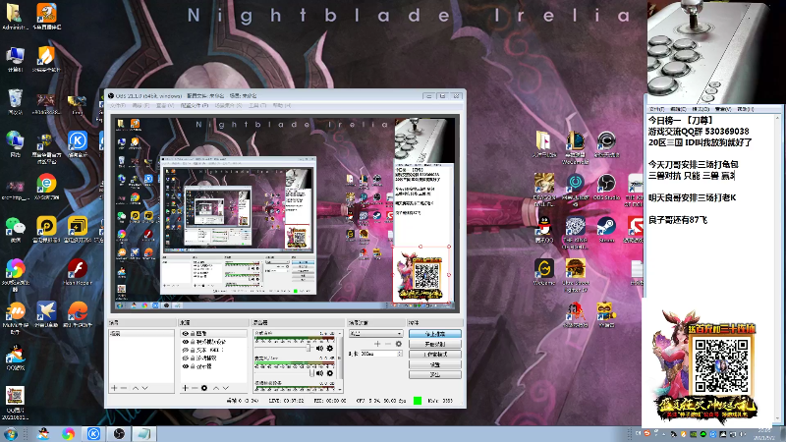This screenshot has width=786, height=442.
Task: Open 配置文件(P) menu in OBS
Action: tap(195, 106)
